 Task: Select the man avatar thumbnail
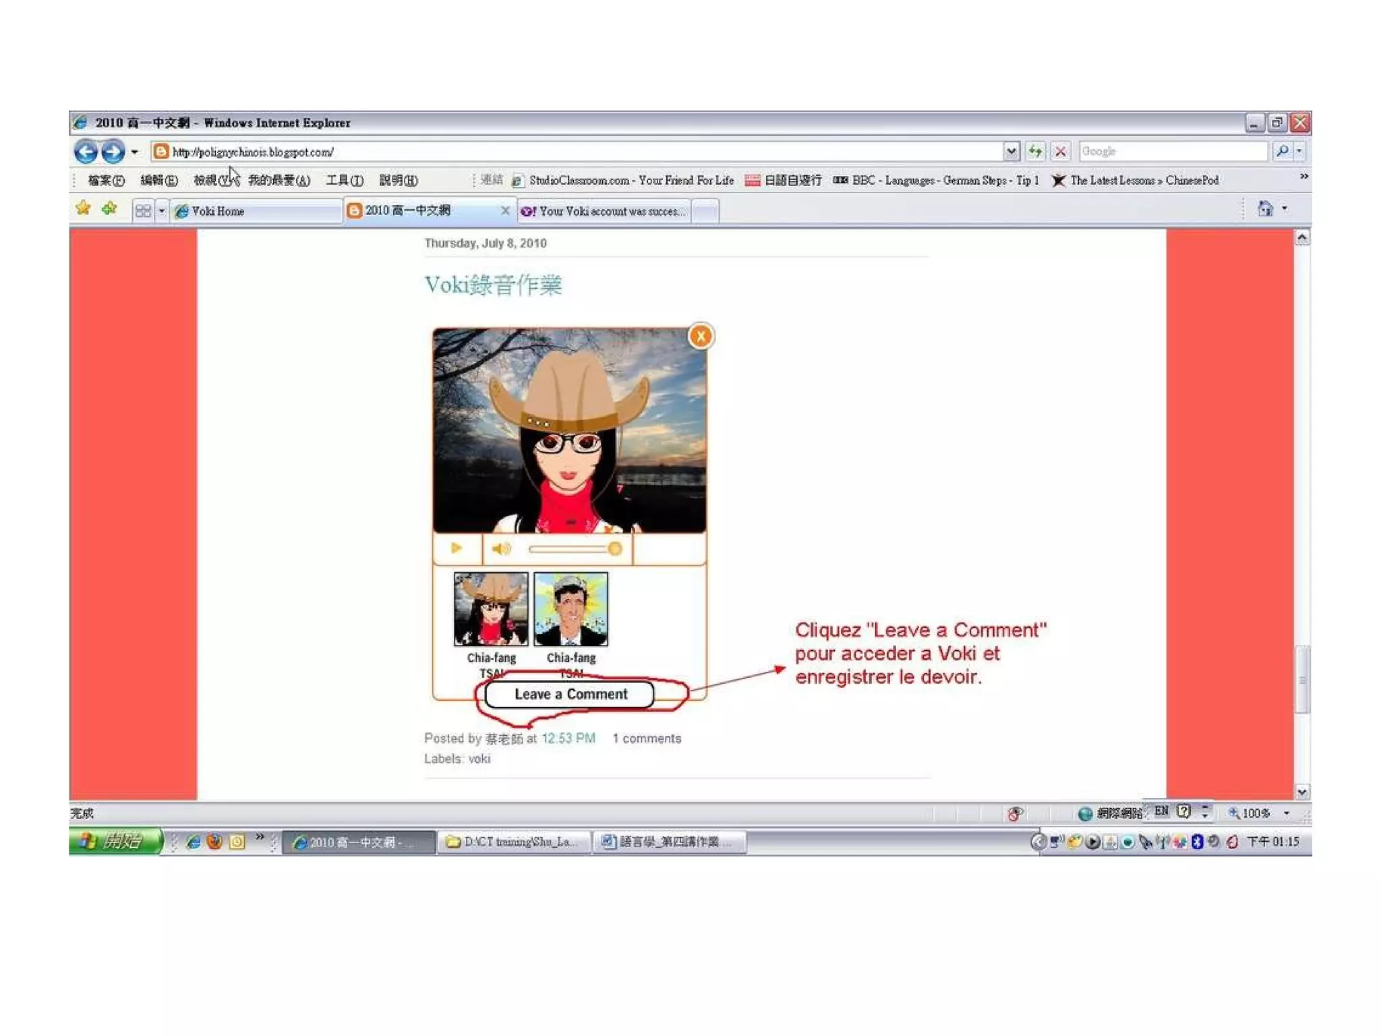(x=570, y=609)
